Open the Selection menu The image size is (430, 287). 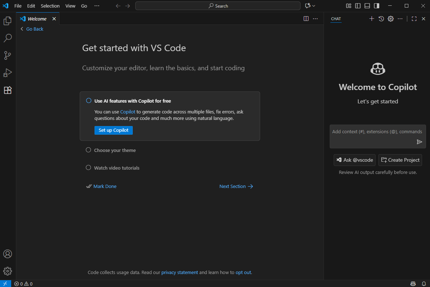tap(50, 6)
